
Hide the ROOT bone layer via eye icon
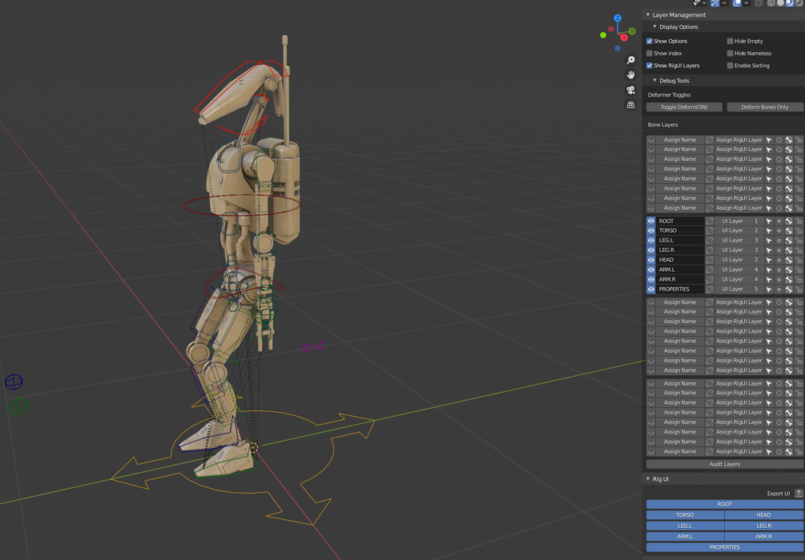[650, 221]
